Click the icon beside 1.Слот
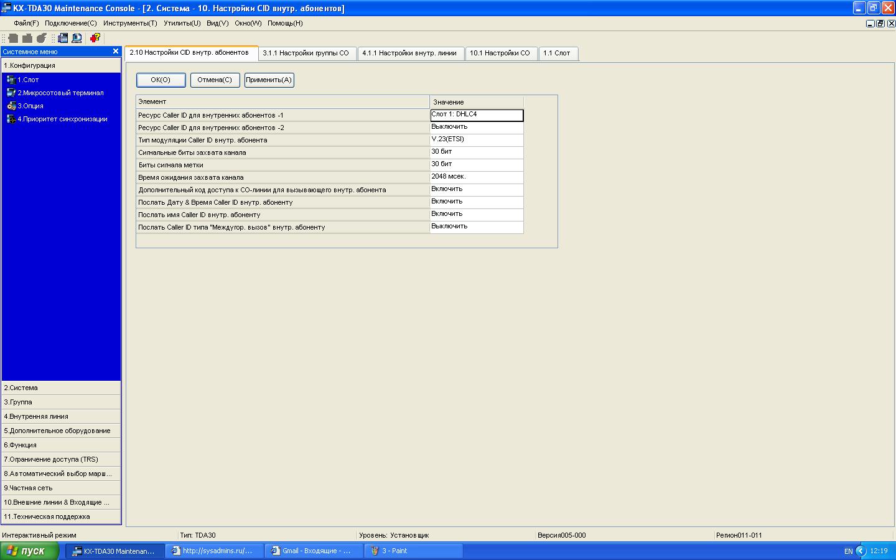 pos(11,80)
